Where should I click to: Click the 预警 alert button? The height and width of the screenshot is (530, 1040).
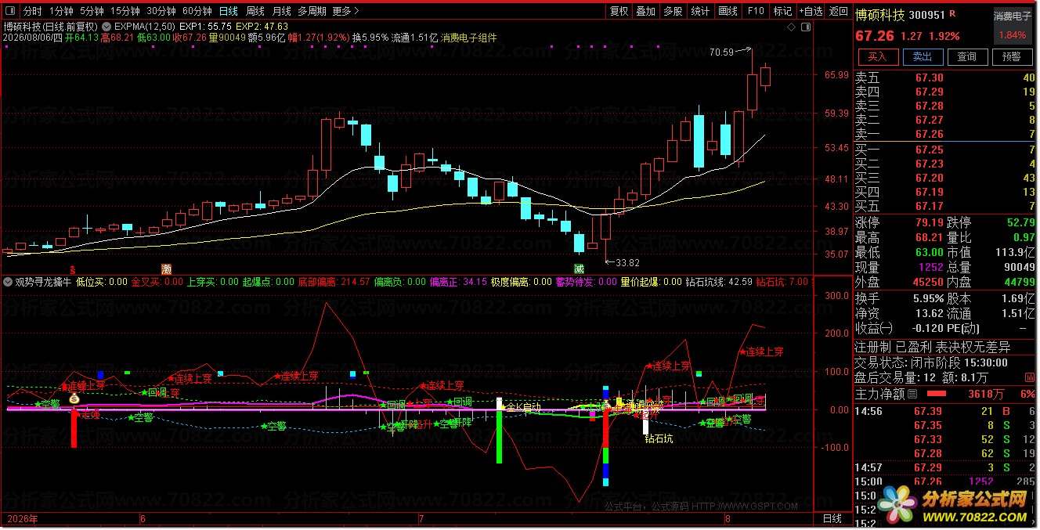point(1012,57)
